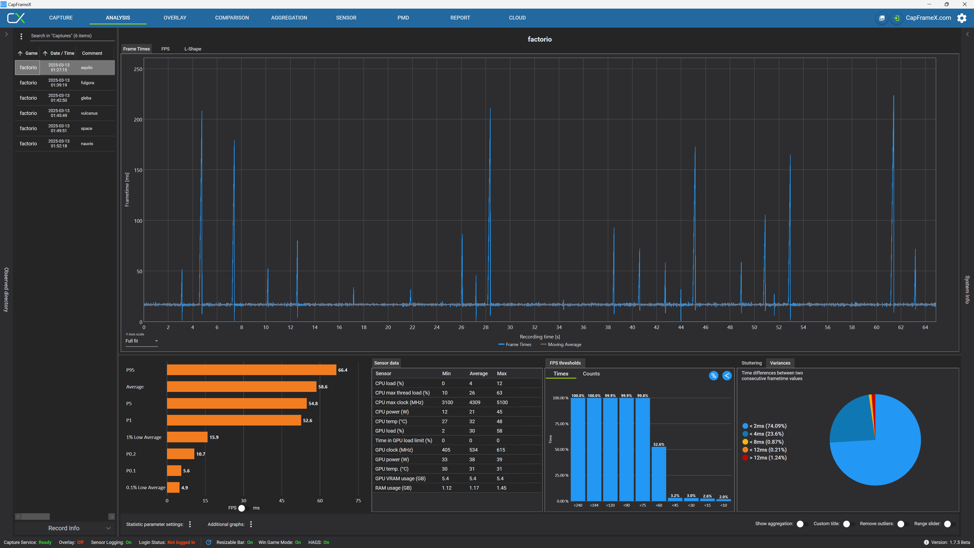Open Statistic parameter settings three-dot menu
The image size is (974, 548).
(190, 524)
